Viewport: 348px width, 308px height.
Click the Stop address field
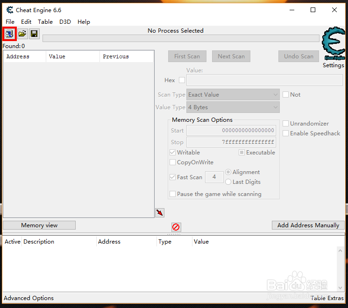(x=231, y=142)
